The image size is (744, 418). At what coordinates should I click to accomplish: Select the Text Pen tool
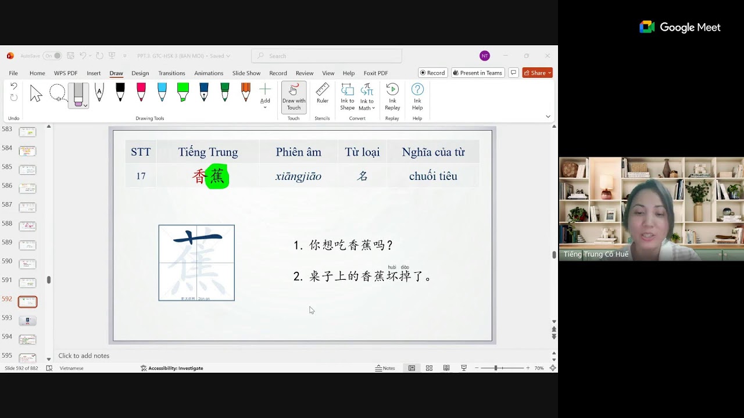point(99,93)
